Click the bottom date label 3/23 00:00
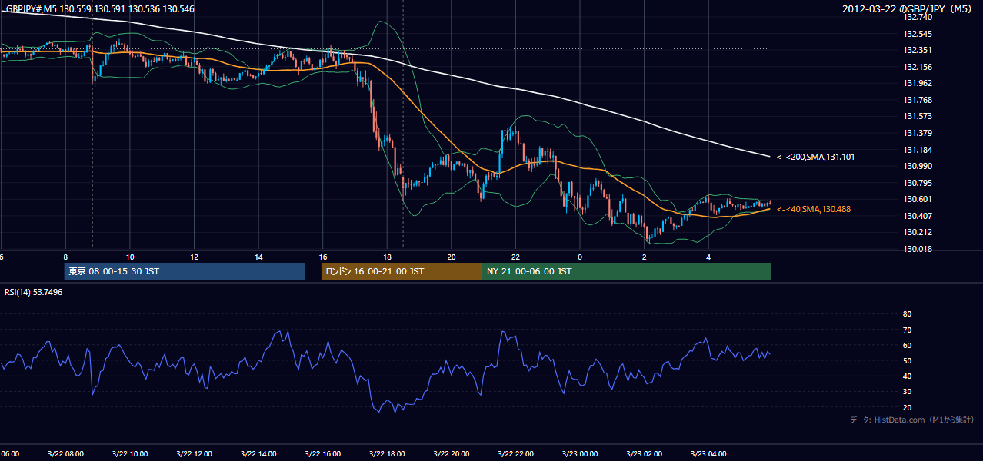This screenshot has height=461, width=983. coord(580,453)
